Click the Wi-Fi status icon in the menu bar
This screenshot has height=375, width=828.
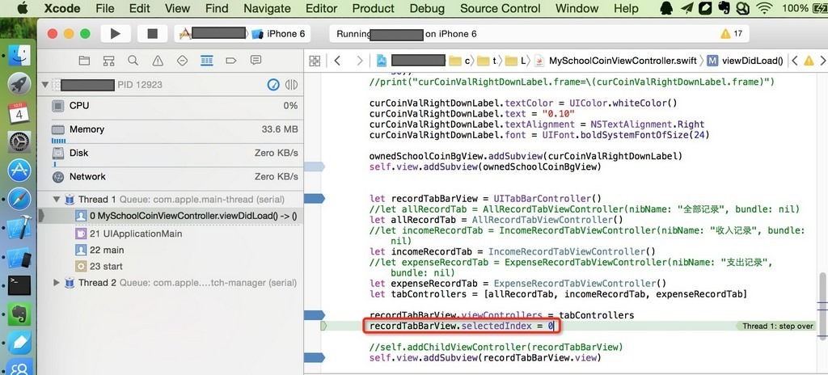(x=764, y=8)
